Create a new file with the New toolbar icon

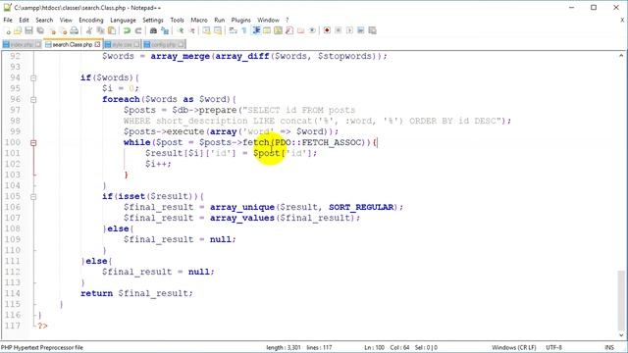7,30
